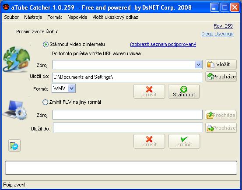Viewport: 242px width, 190px height.
Task: Click the globe download icon
Action: pos(16,60)
